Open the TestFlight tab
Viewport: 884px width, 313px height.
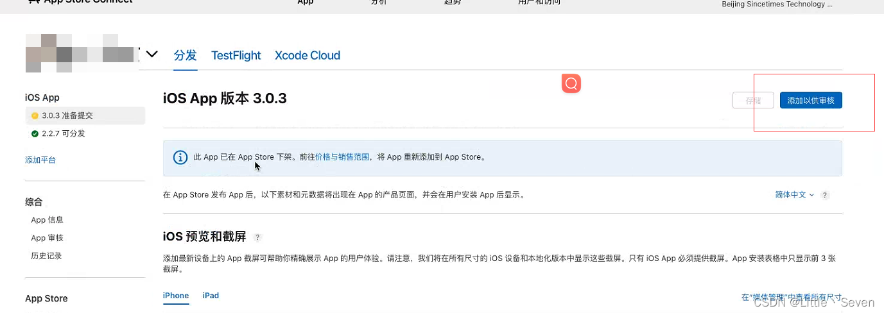(236, 55)
